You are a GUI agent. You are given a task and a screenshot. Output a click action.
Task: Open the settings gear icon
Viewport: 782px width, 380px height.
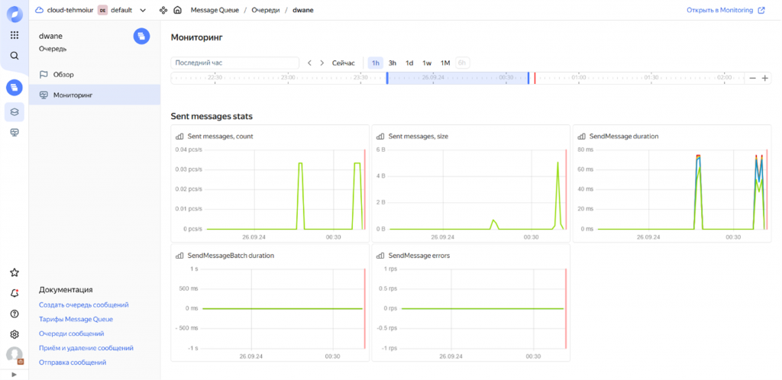pos(15,333)
